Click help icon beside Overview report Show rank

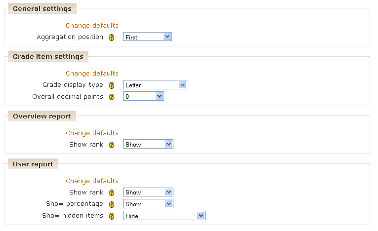[x=111, y=145]
